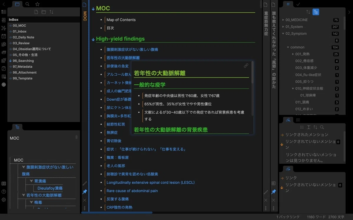Open link 腹膜刺激症状がない激しい腹痛

pyautogui.click(x=132, y=50)
